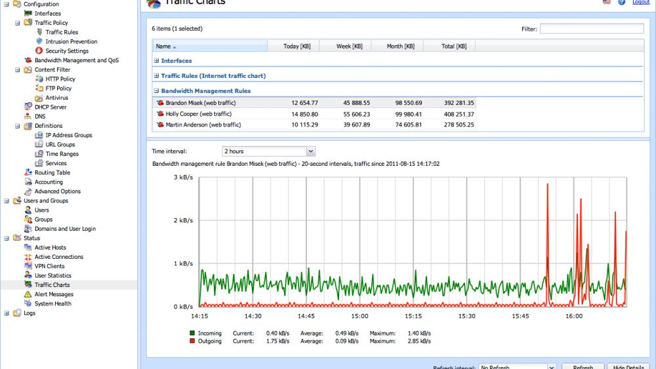Screen dimensions: 656x369
Task: Expand the Logs tree node
Action: pyautogui.click(x=7, y=313)
